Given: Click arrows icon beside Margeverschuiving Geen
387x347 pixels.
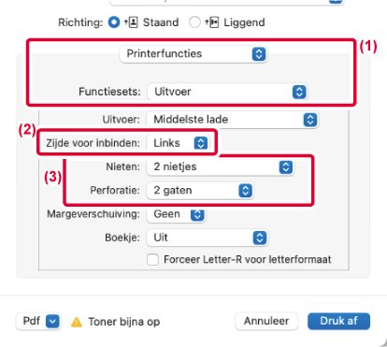Looking at the screenshot, I should point(197,214).
